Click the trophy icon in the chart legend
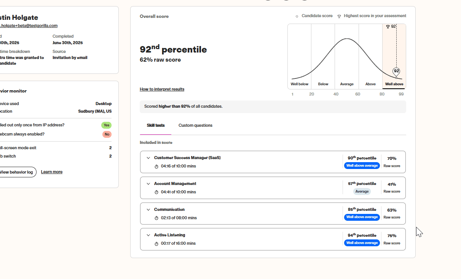461x279 pixels. click(339, 16)
